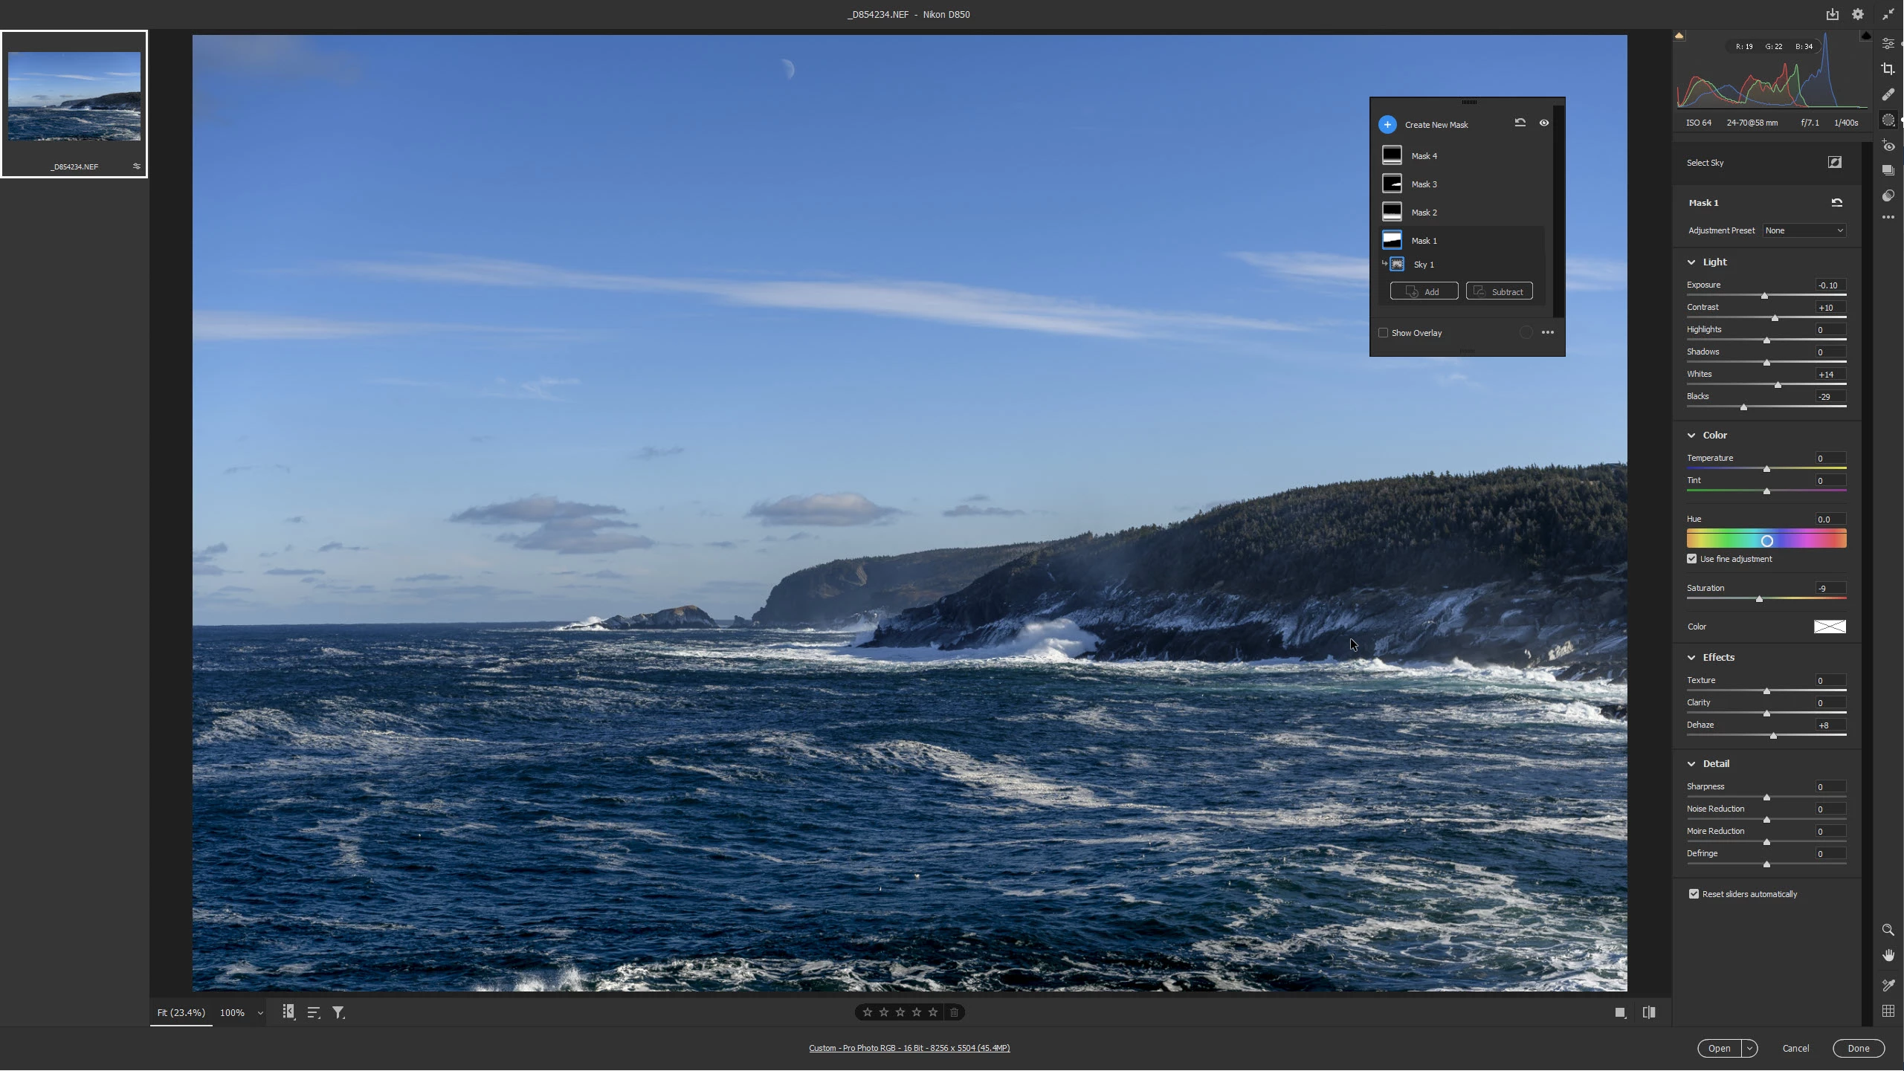Open the Red Eye removal tool
Viewport: 1904px width, 1071px height.
coord(1888,146)
